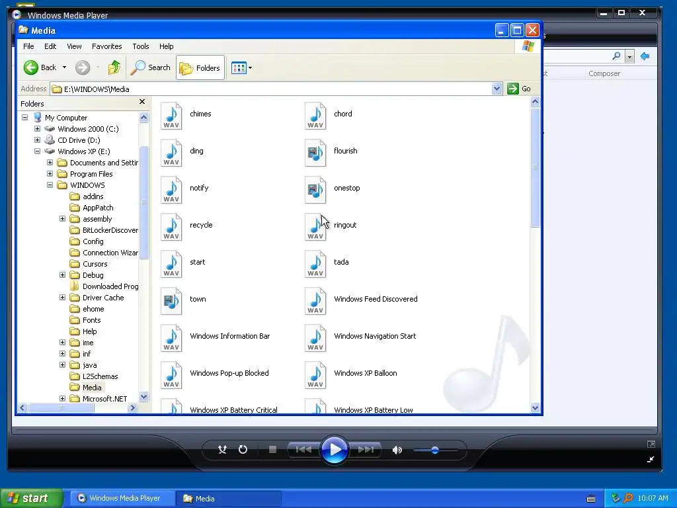Expand the assembly folder node
The image size is (677, 508).
(x=62, y=218)
